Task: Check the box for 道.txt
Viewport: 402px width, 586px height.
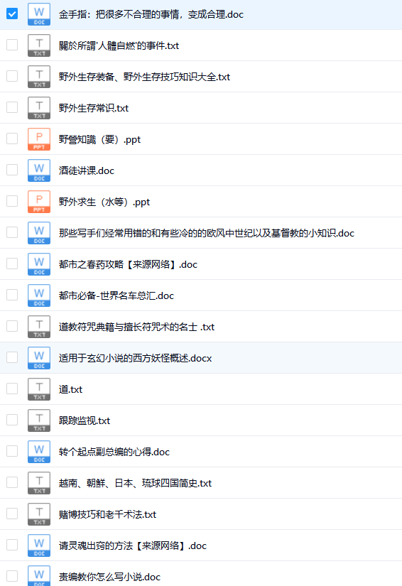Action: pos(12,389)
